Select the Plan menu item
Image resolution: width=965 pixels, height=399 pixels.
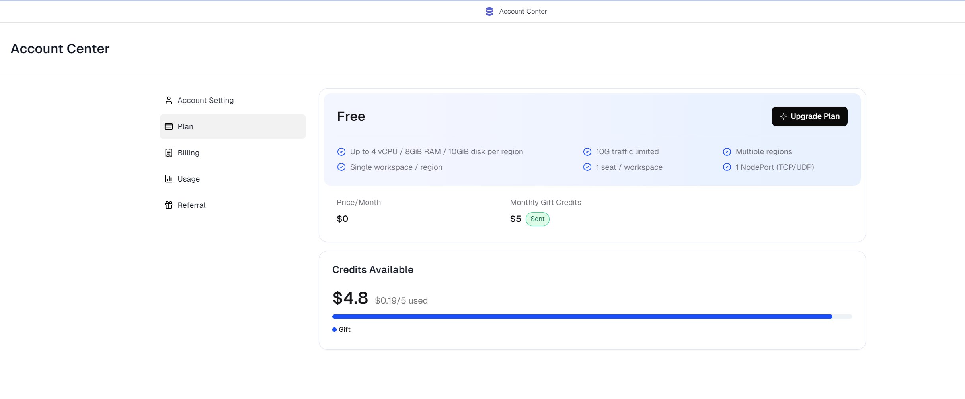click(x=233, y=126)
